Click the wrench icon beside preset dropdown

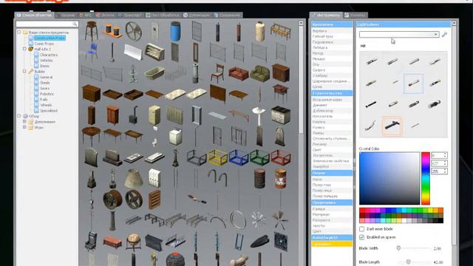(444, 35)
